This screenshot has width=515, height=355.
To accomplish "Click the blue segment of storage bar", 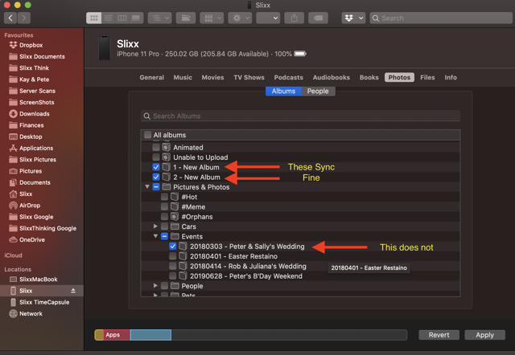I will 150,335.
